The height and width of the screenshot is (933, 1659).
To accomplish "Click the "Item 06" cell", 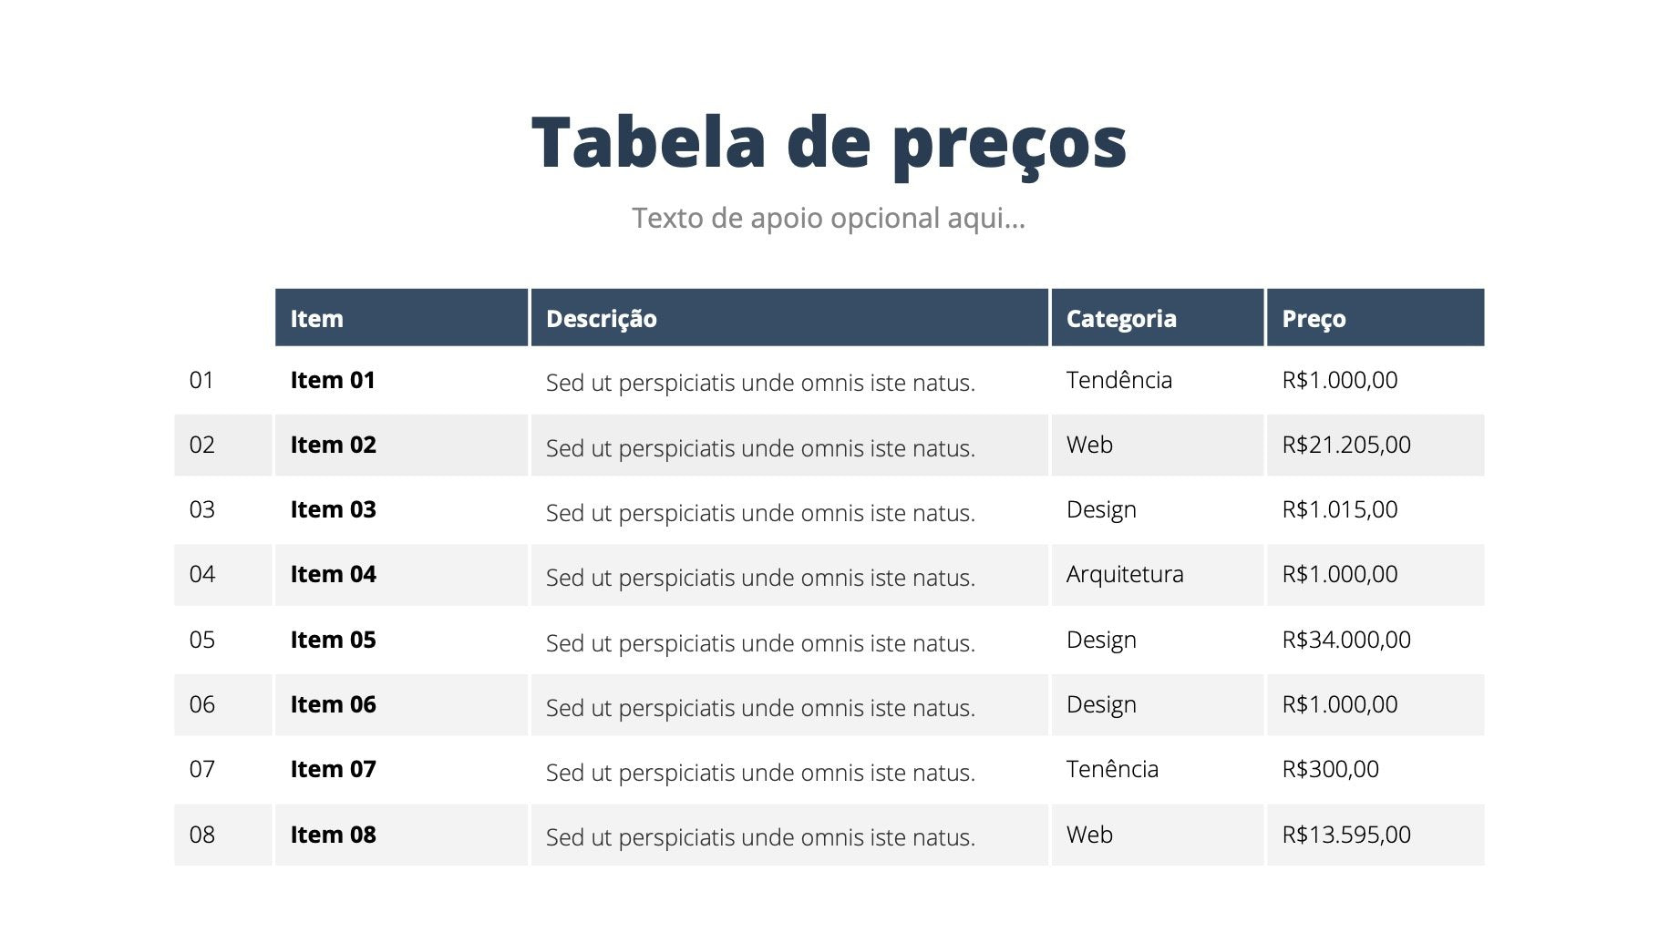I will click(x=333, y=704).
